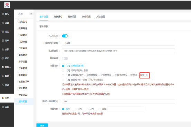Image resolution: width=191 pixels, height=127 pixels.
Task: Select settlement option 【3】订单实际支付 minus commissions
Action: (63, 75)
